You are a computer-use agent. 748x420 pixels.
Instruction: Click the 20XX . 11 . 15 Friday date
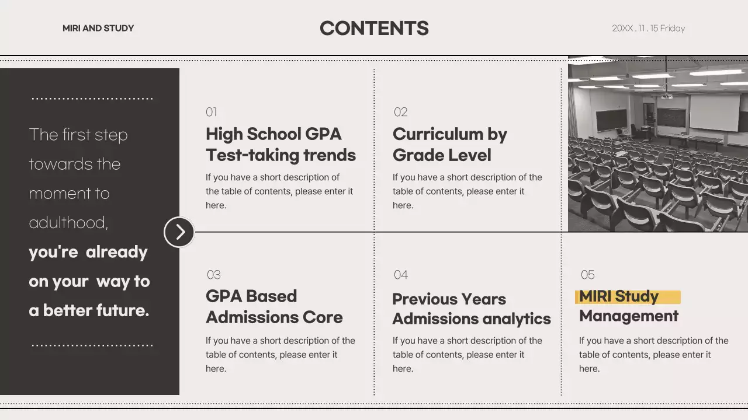(648, 28)
